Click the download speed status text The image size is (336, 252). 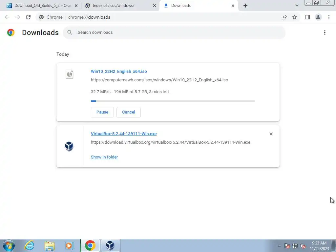click(x=130, y=92)
